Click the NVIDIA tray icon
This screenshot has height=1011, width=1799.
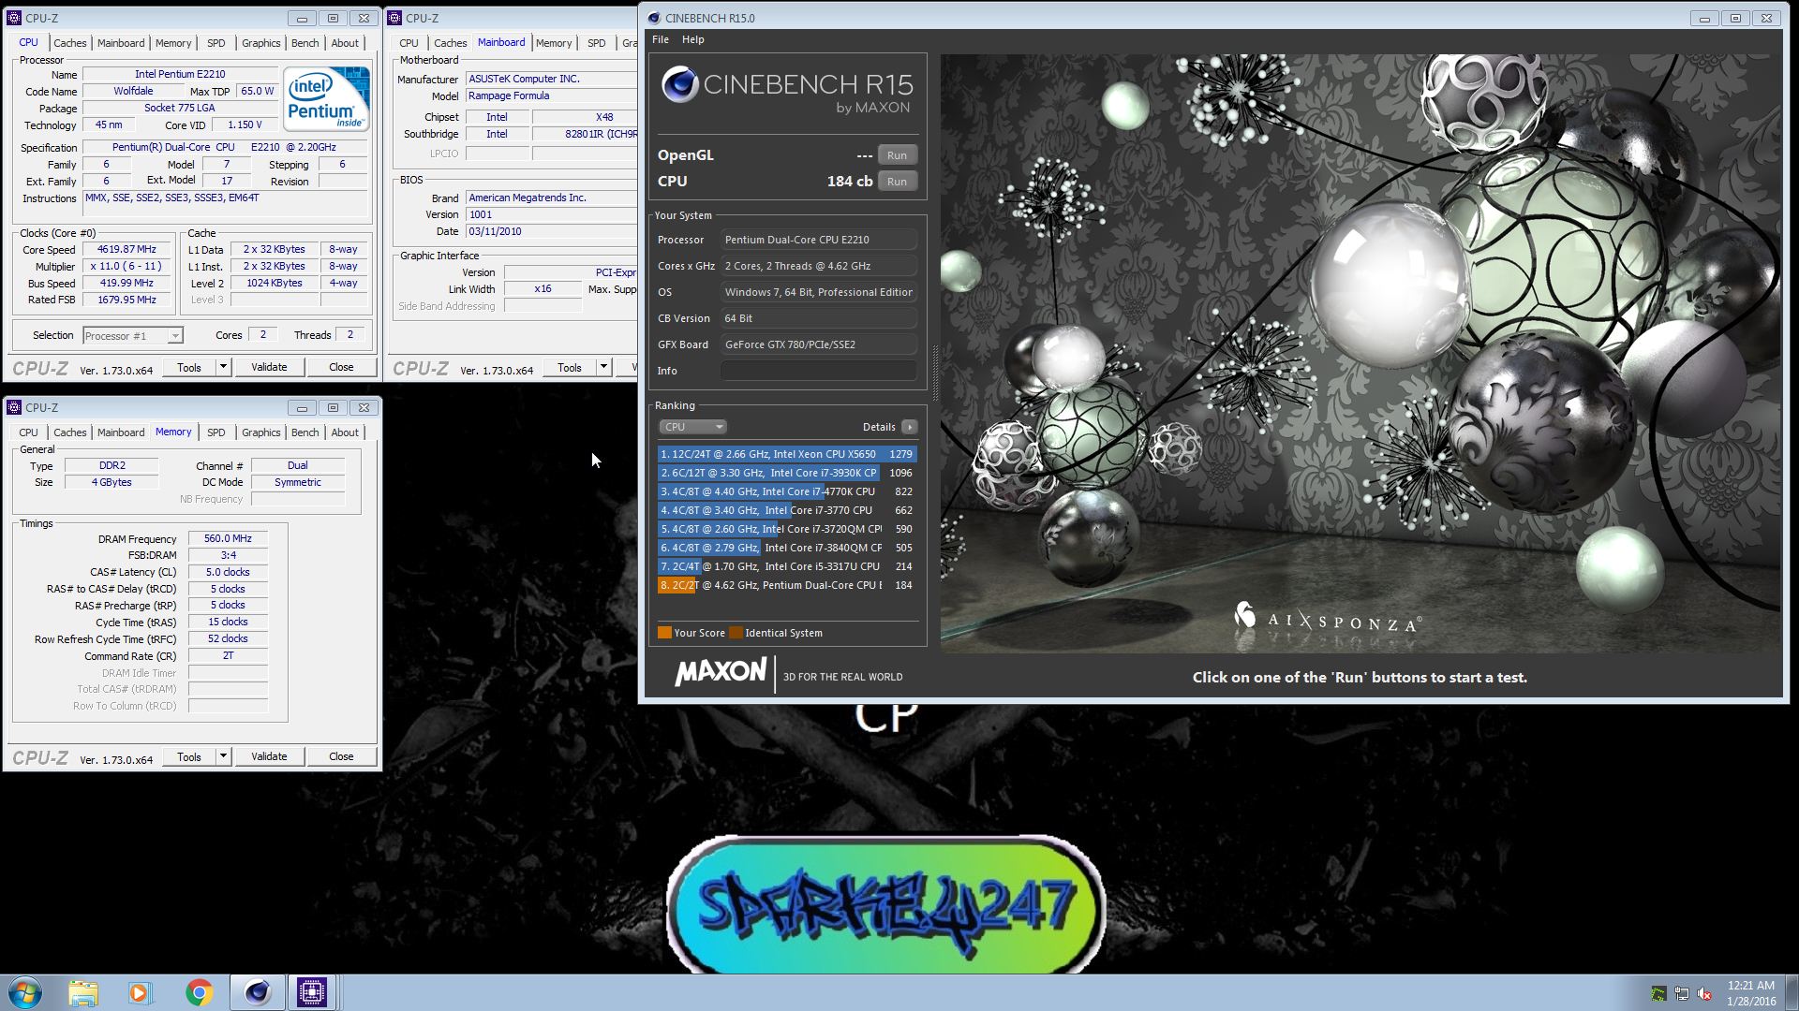pos(1658,993)
